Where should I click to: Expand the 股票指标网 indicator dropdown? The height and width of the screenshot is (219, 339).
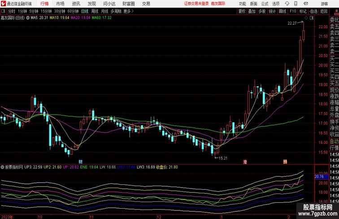click(x=2, y=167)
